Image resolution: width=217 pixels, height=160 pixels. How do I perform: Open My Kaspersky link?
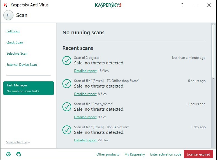(x=135, y=154)
